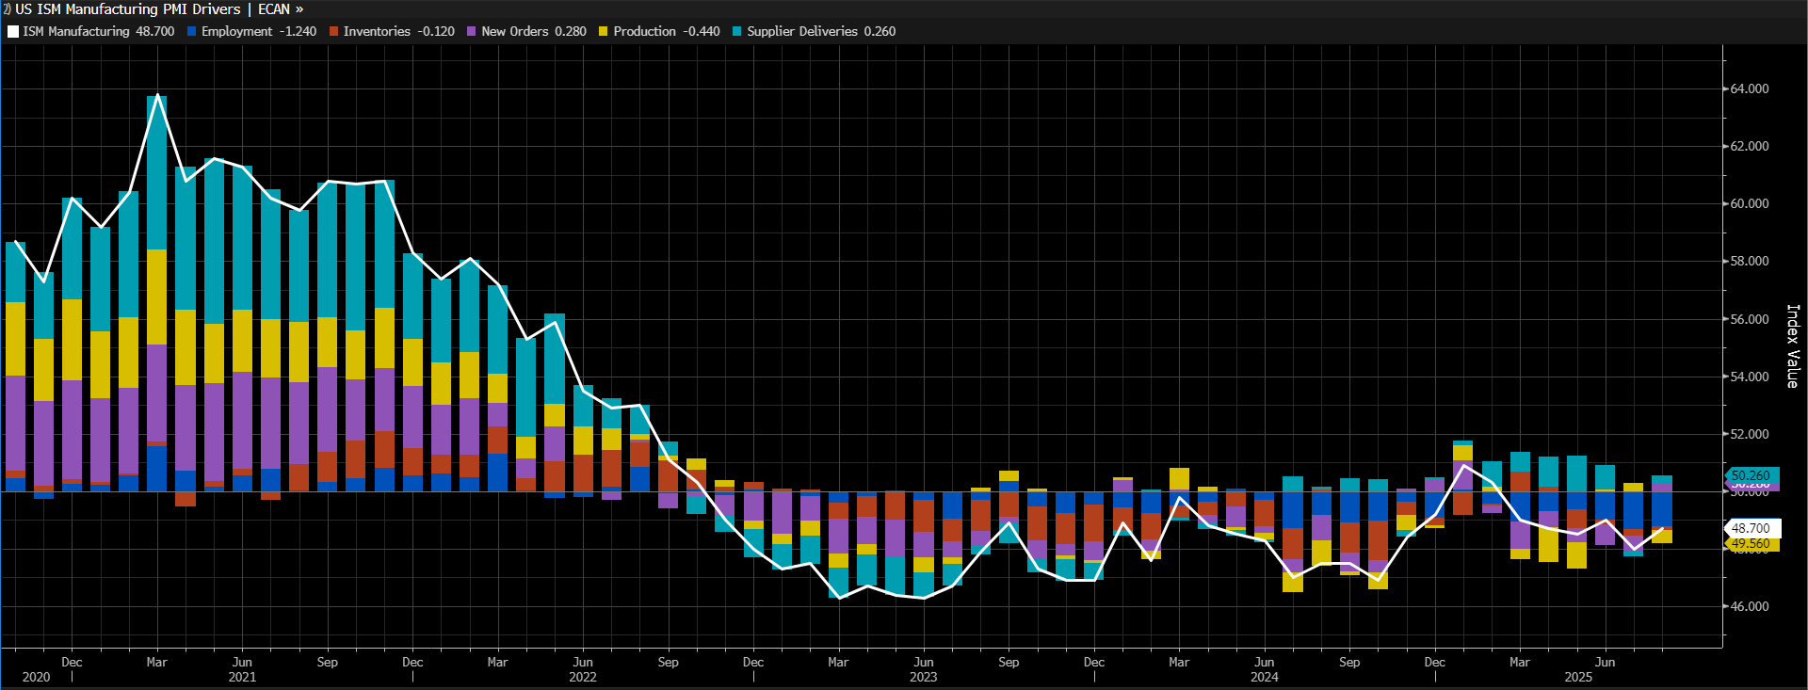
Task: Toggle the Supplier Deliveries legend label
Action: point(802,31)
